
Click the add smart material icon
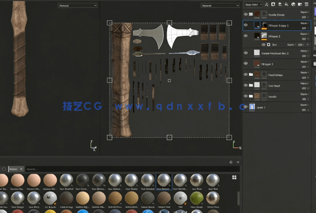pyautogui.click(x=293, y=5)
